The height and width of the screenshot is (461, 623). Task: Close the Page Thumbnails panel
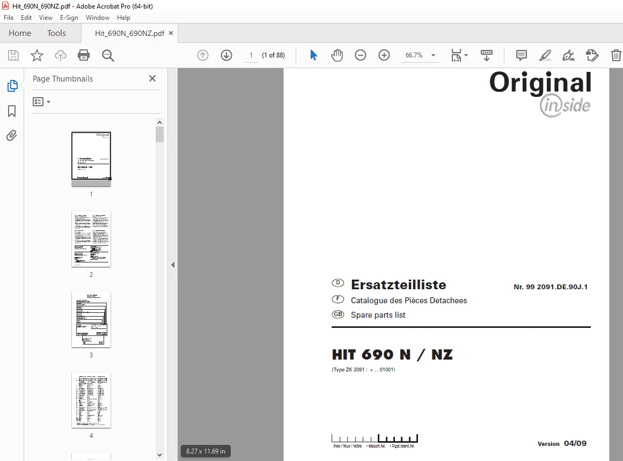[152, 78]
